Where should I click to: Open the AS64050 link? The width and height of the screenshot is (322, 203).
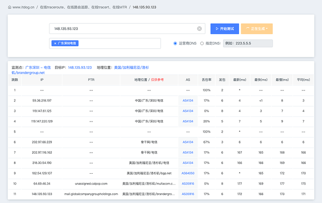pyautogui.click(x=188, y=173)
